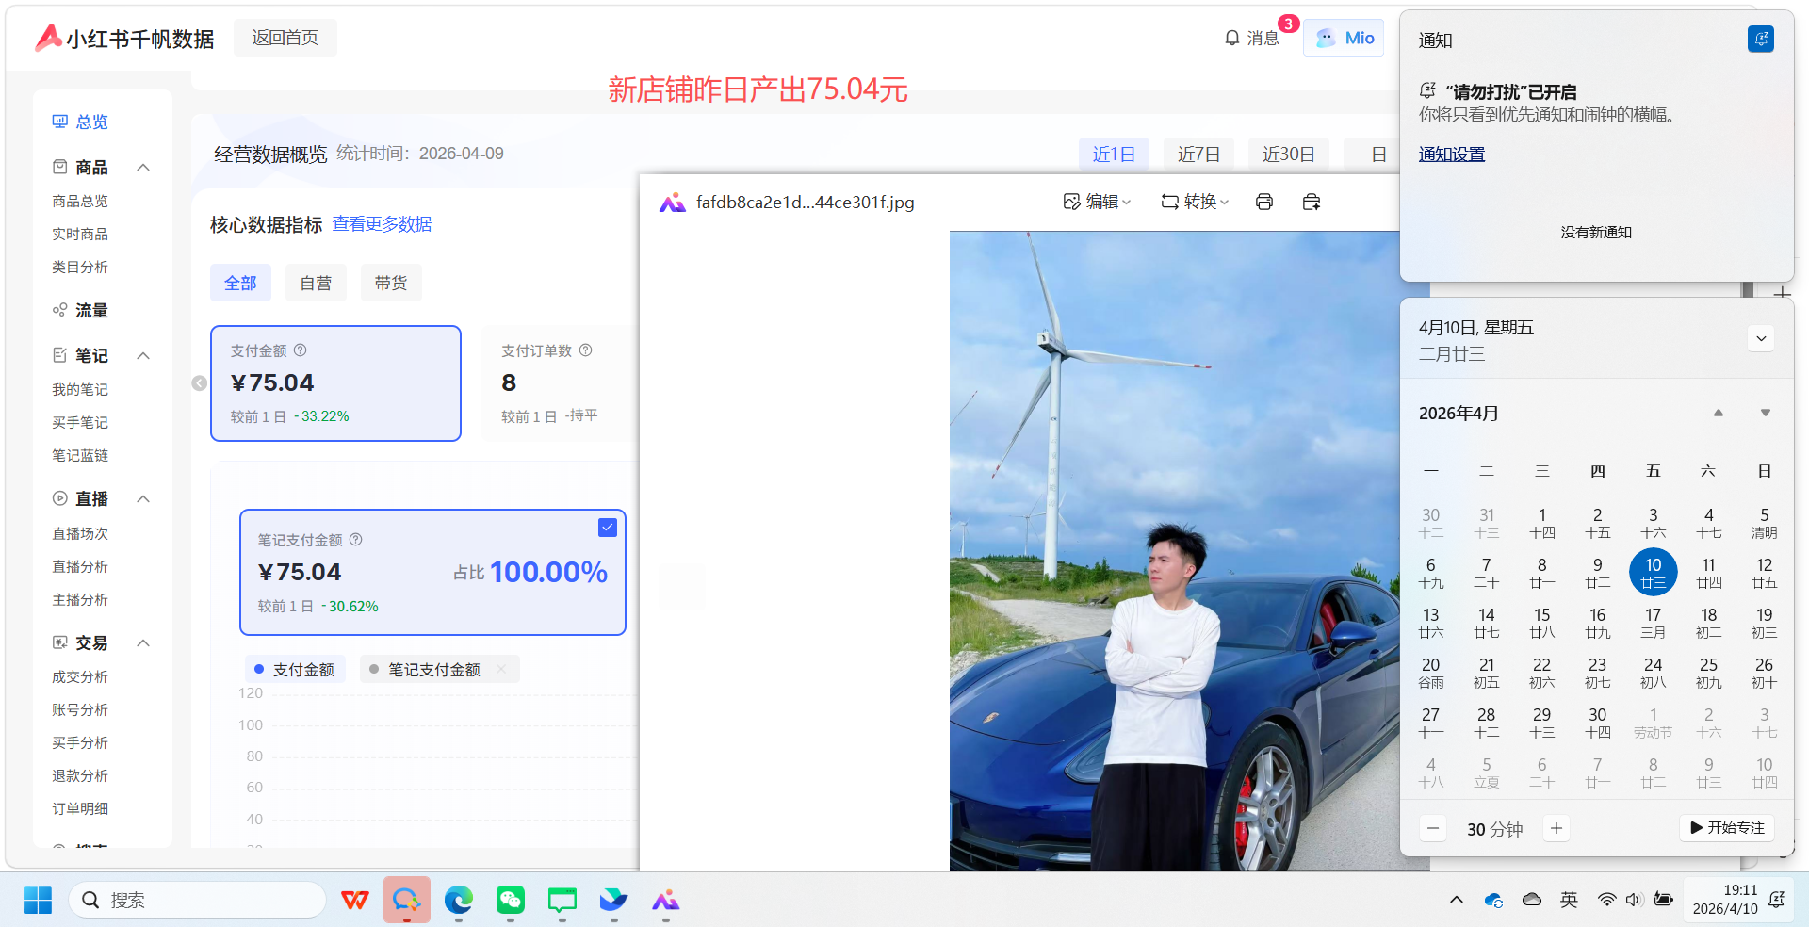Click the do-not-disturb icon in notification panel

[x=1761, y=39]
